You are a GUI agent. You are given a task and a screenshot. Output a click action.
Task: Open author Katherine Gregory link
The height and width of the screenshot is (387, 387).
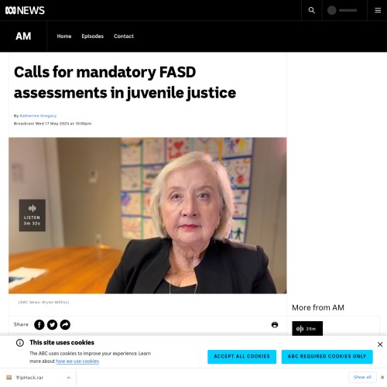point(38,116)
